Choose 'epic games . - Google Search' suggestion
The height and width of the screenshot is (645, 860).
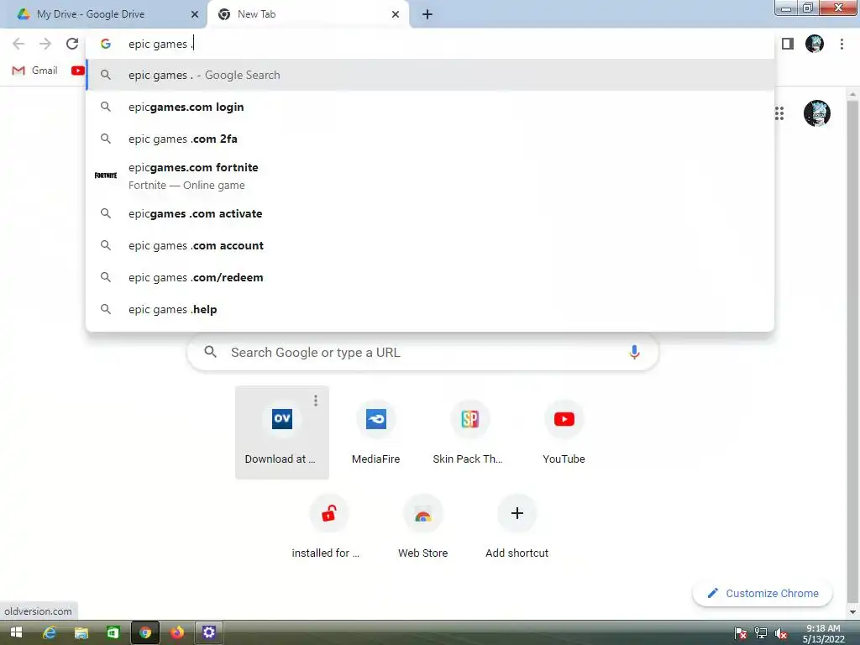430,75
